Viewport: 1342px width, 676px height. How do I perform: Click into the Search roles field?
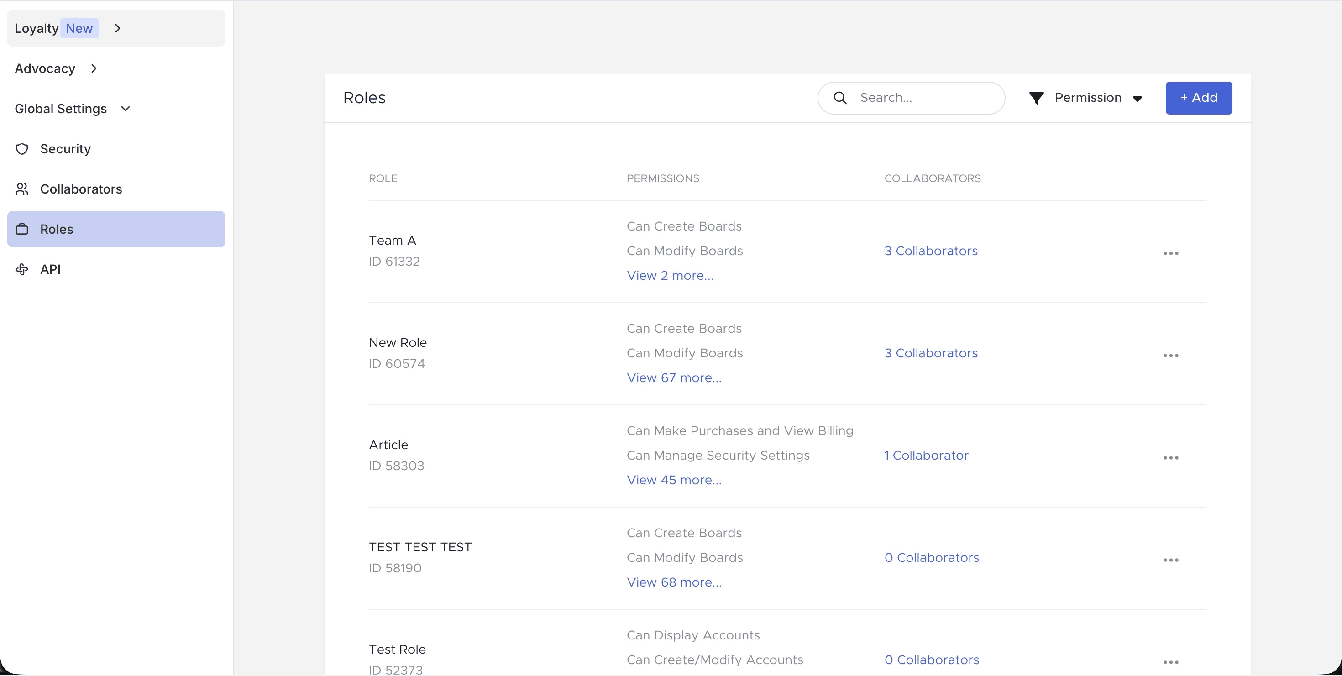[x=911, y=98]
